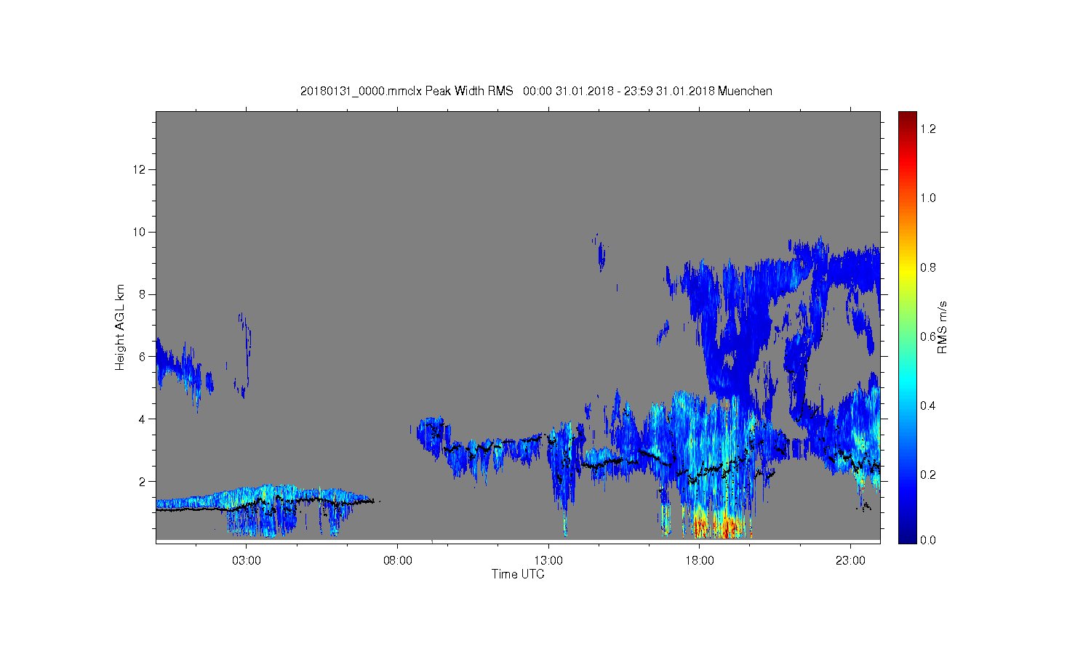Viewport: 1091px width, 654px height.
Task: Click the 03:00 time tick label
Action: click(247, 561)
